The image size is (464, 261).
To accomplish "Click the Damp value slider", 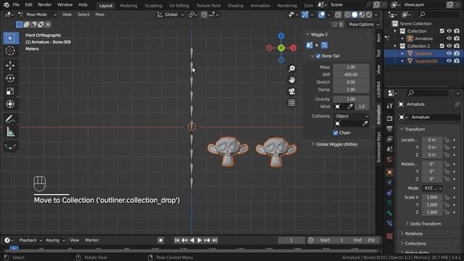I will click(x=351, y=89).
